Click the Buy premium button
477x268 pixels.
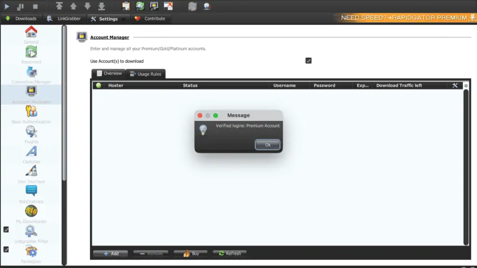tap(191, 254)
